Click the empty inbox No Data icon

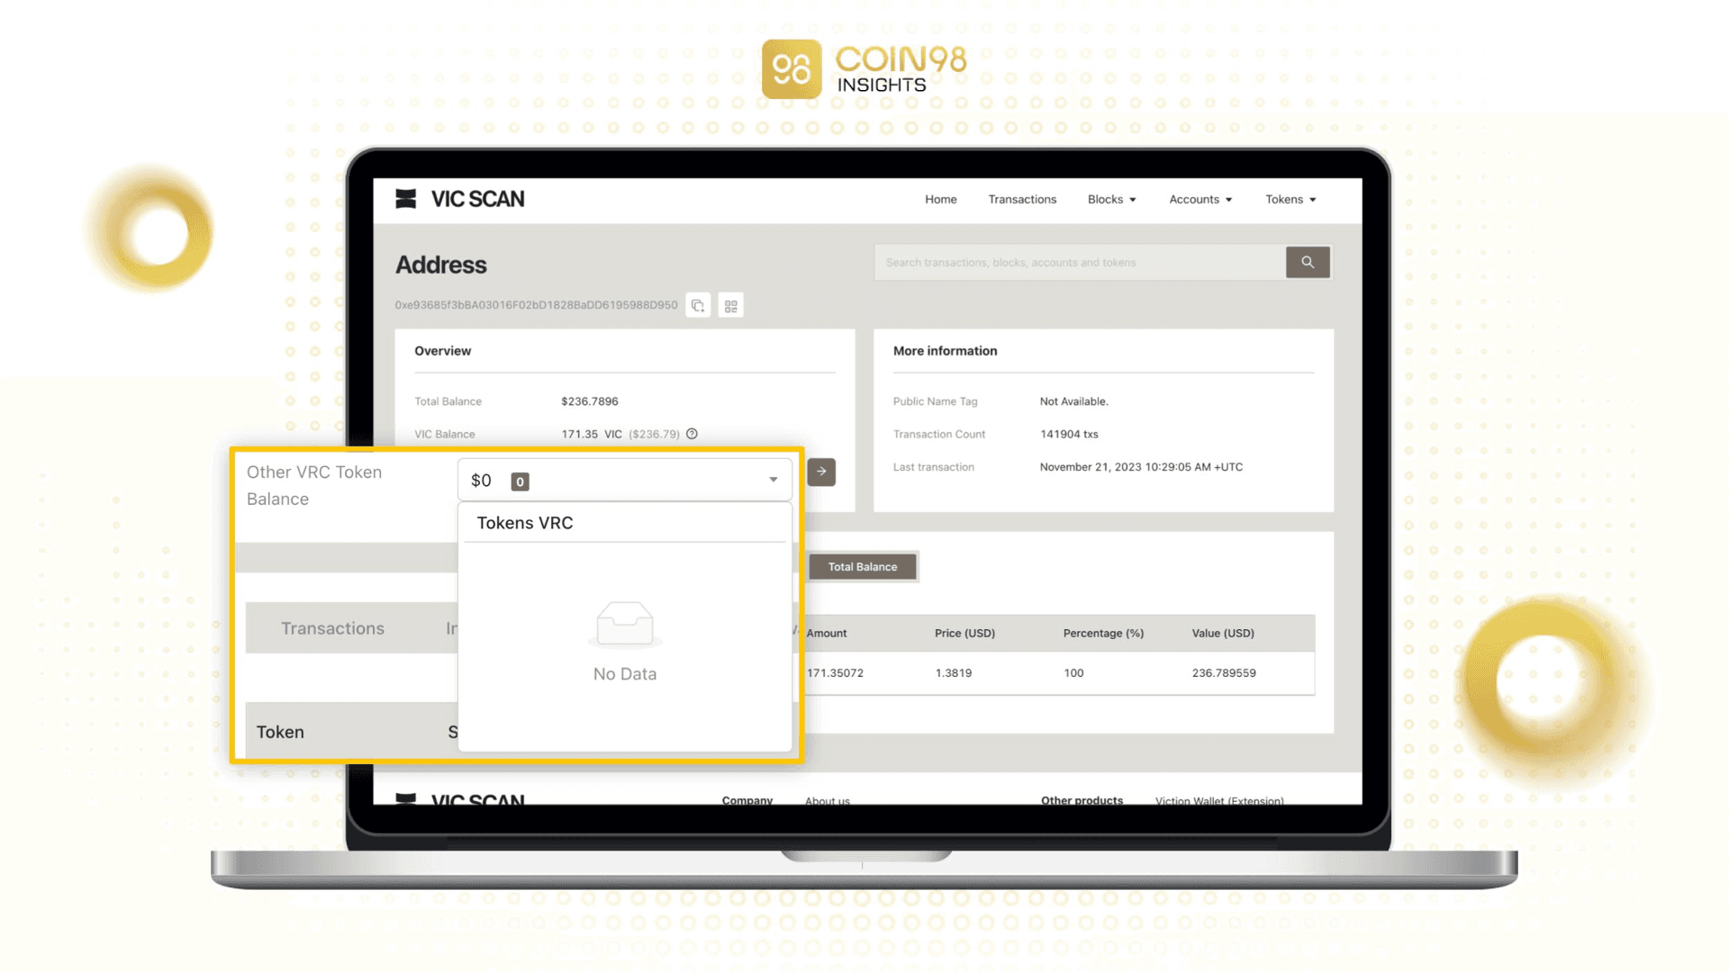click(x=625, y=624)
